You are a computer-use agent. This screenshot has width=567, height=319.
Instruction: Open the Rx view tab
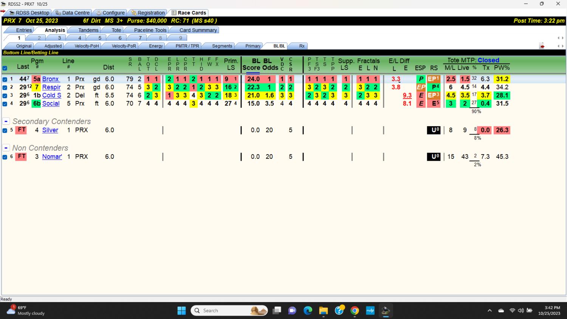pos(302,46)
